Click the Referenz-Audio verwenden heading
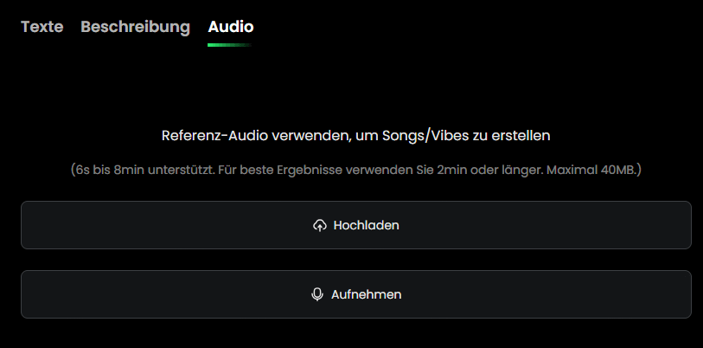 355,135
